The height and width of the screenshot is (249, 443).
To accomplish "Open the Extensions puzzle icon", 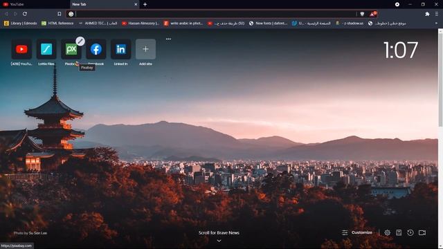I will pos(427,14).
